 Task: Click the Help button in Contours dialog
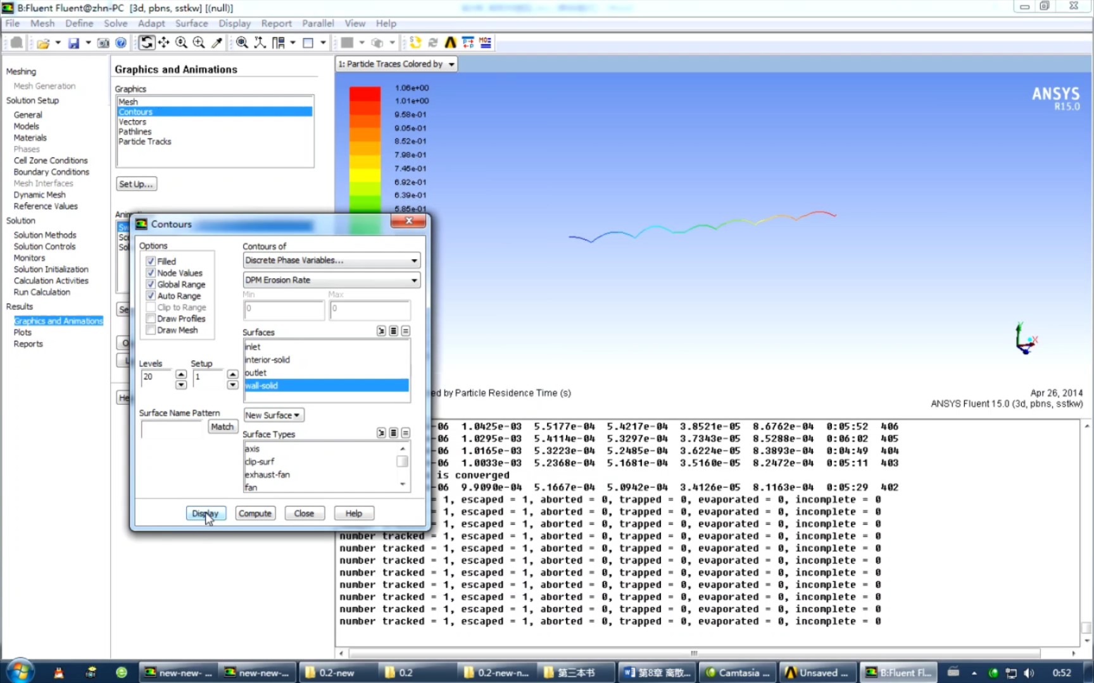click(354, 514)
